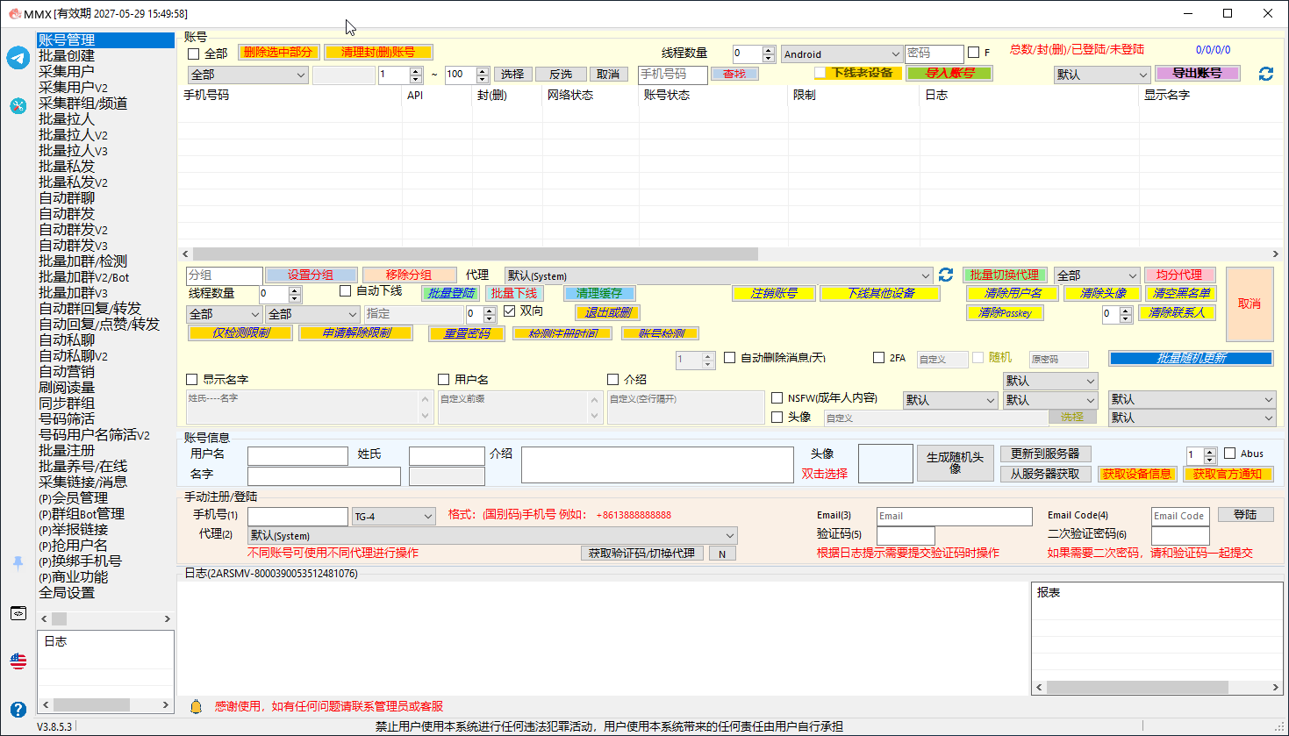This screenshot has width=1289, height=736.
Task: Click the 批量切换代理 button
Action: (1005, 275)
